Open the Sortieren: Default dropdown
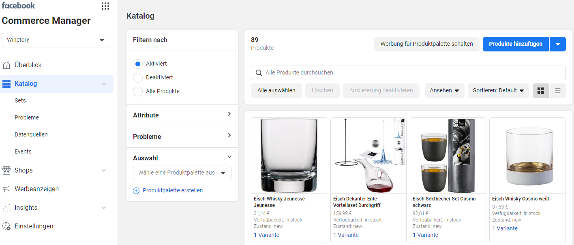 [498, 91]
